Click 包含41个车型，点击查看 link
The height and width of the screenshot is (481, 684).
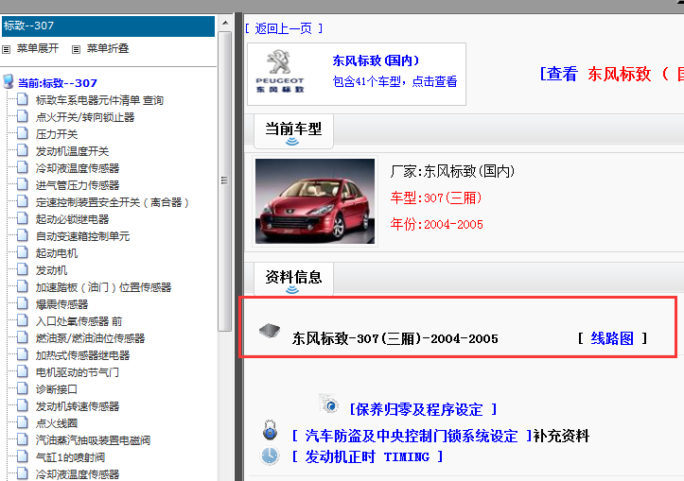click(x=395, y=81)
